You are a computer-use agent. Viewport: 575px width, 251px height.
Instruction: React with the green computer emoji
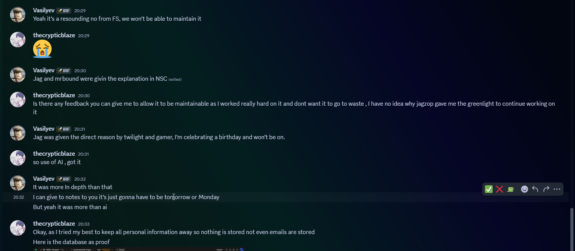(510, 189)
